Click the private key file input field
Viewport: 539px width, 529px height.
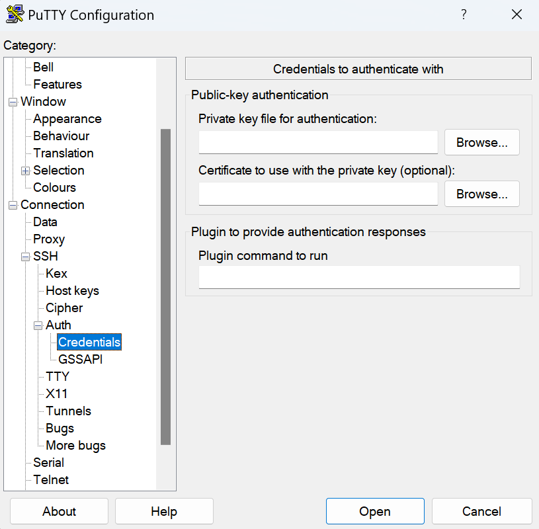click(318, 142)
